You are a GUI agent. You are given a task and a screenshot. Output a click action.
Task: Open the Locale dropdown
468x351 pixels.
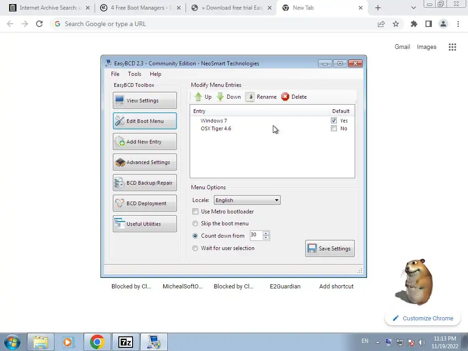click(247, 200)
